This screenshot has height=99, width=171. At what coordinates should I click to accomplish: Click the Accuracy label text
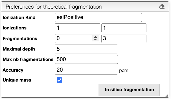click(x=13, y=70)
